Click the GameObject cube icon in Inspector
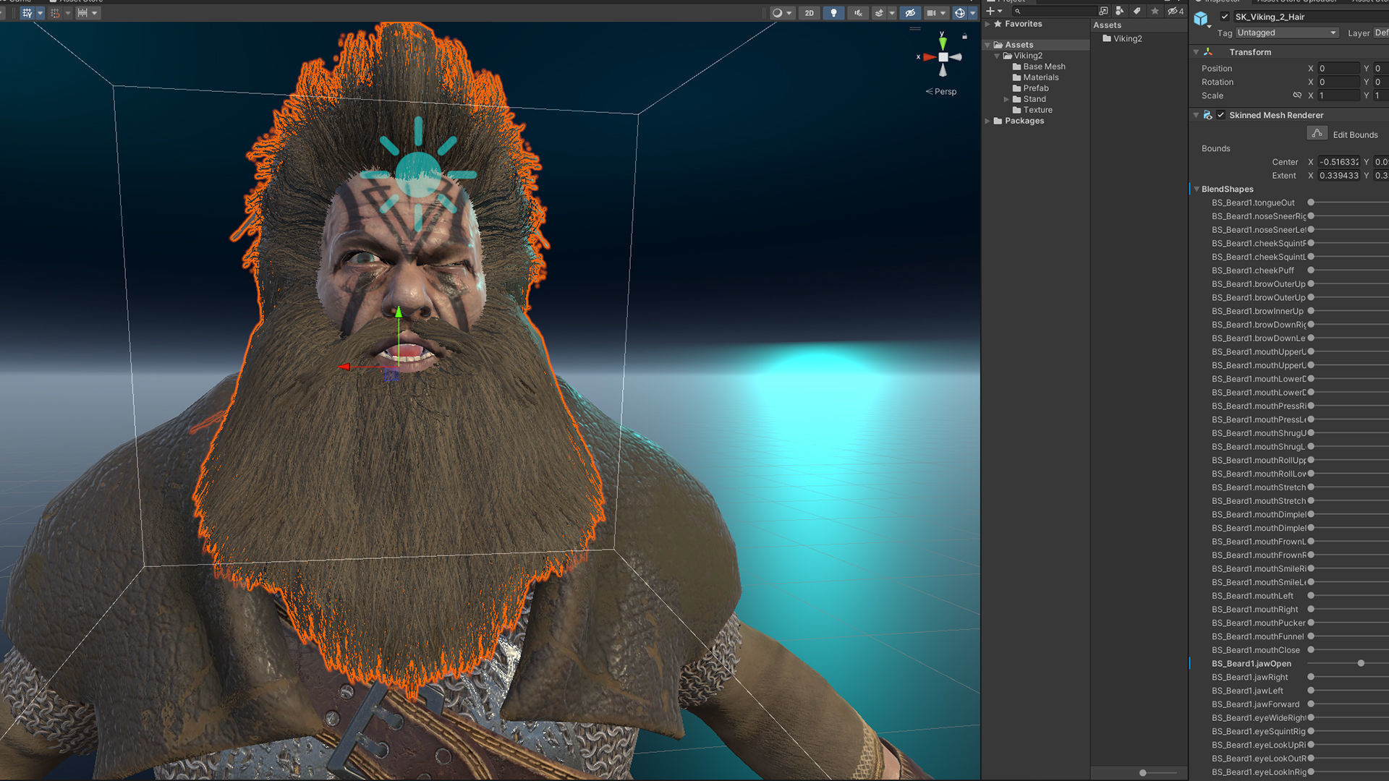Image resolution: width=1389 pixels, height=781 pixels. coord(1201,19)
